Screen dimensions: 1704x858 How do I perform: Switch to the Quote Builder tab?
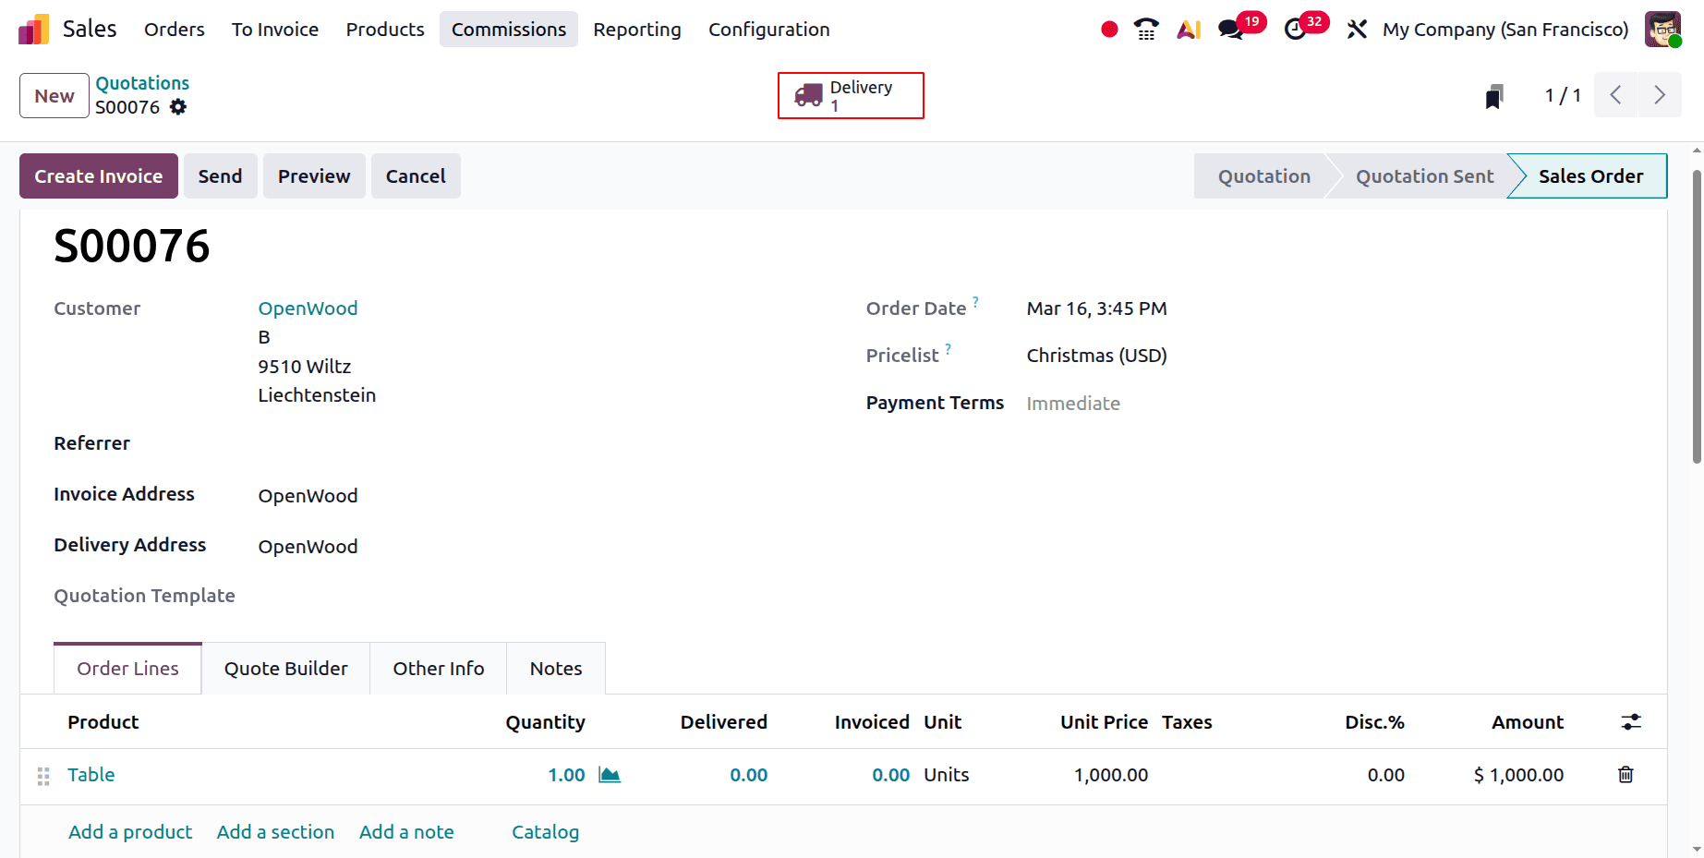point(286,669)
